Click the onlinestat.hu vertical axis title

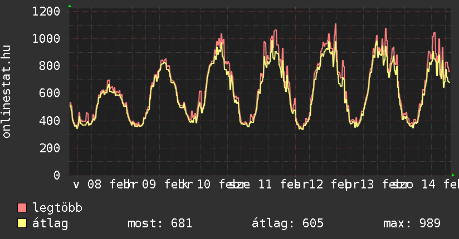click(x=7, y=92)
